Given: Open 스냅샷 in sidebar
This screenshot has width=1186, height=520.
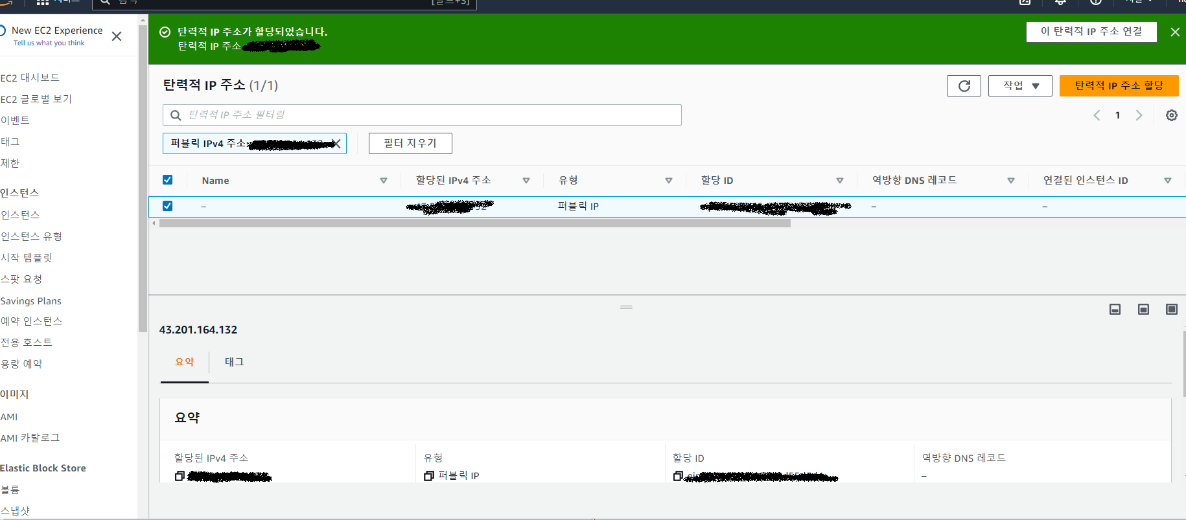Looking at the screenshot, I should click(15, 511).
